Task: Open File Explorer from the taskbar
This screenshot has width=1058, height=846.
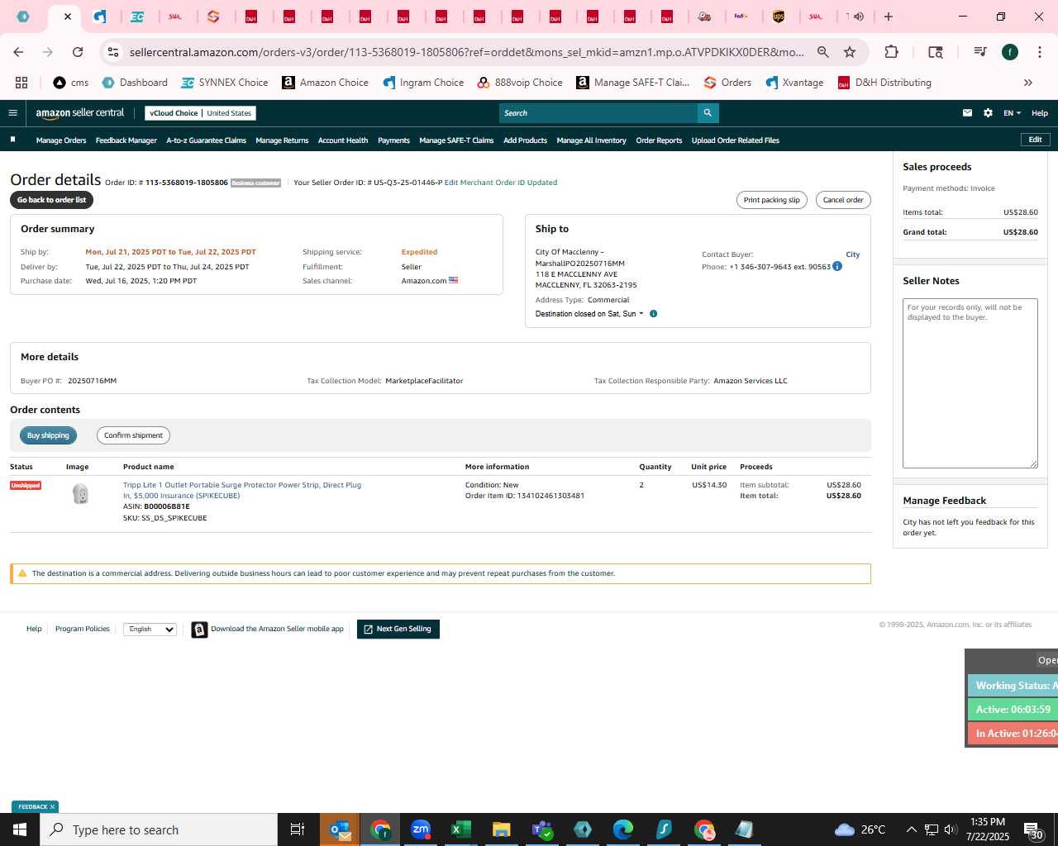Action: pyautogui.click(x=502, y=829)
